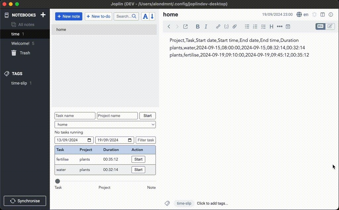339x210 pixels.
Task: Click the note date 19/09/2024 23:00
Action: point(277,15)
